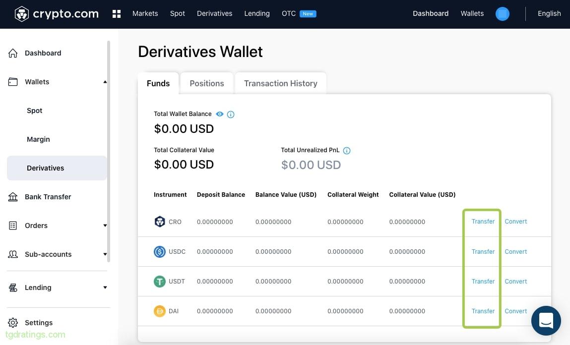570x345 pixels.
Task: Click the USDC coin icon
Action: pos(160,251)
